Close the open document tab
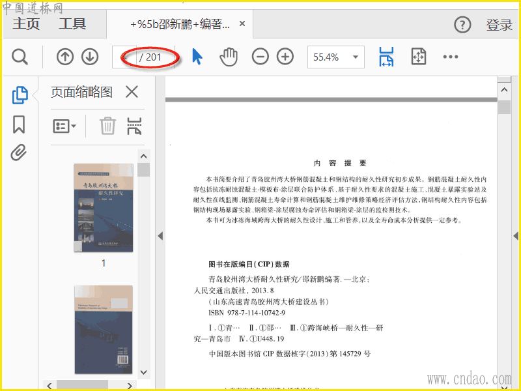Viewport: 521px width, 391px height. [x=242, y=23]
